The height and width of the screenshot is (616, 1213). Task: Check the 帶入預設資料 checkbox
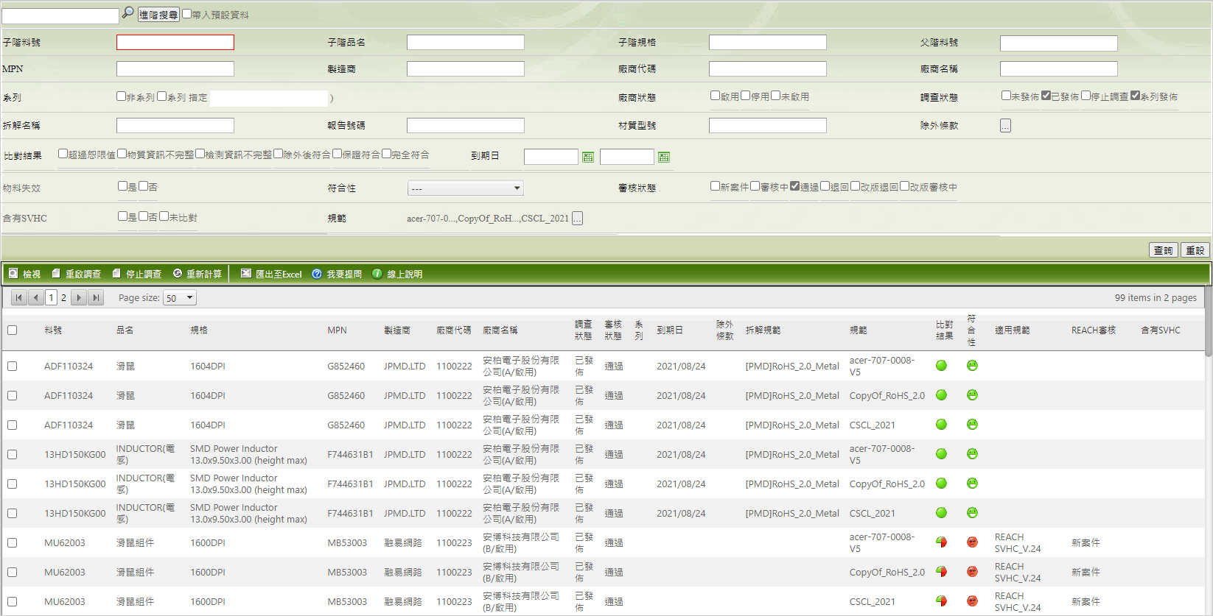point(186,14)
